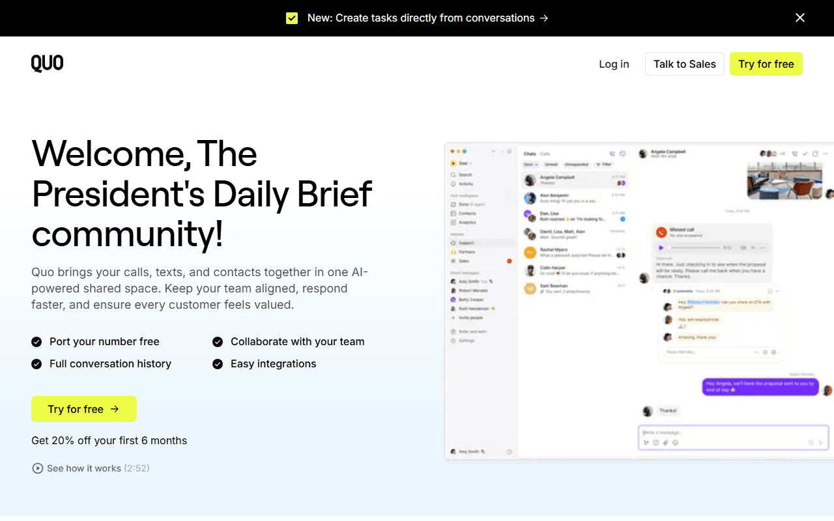Open the Rachel Myers chat row
The image size is (834, 521).
575,252
